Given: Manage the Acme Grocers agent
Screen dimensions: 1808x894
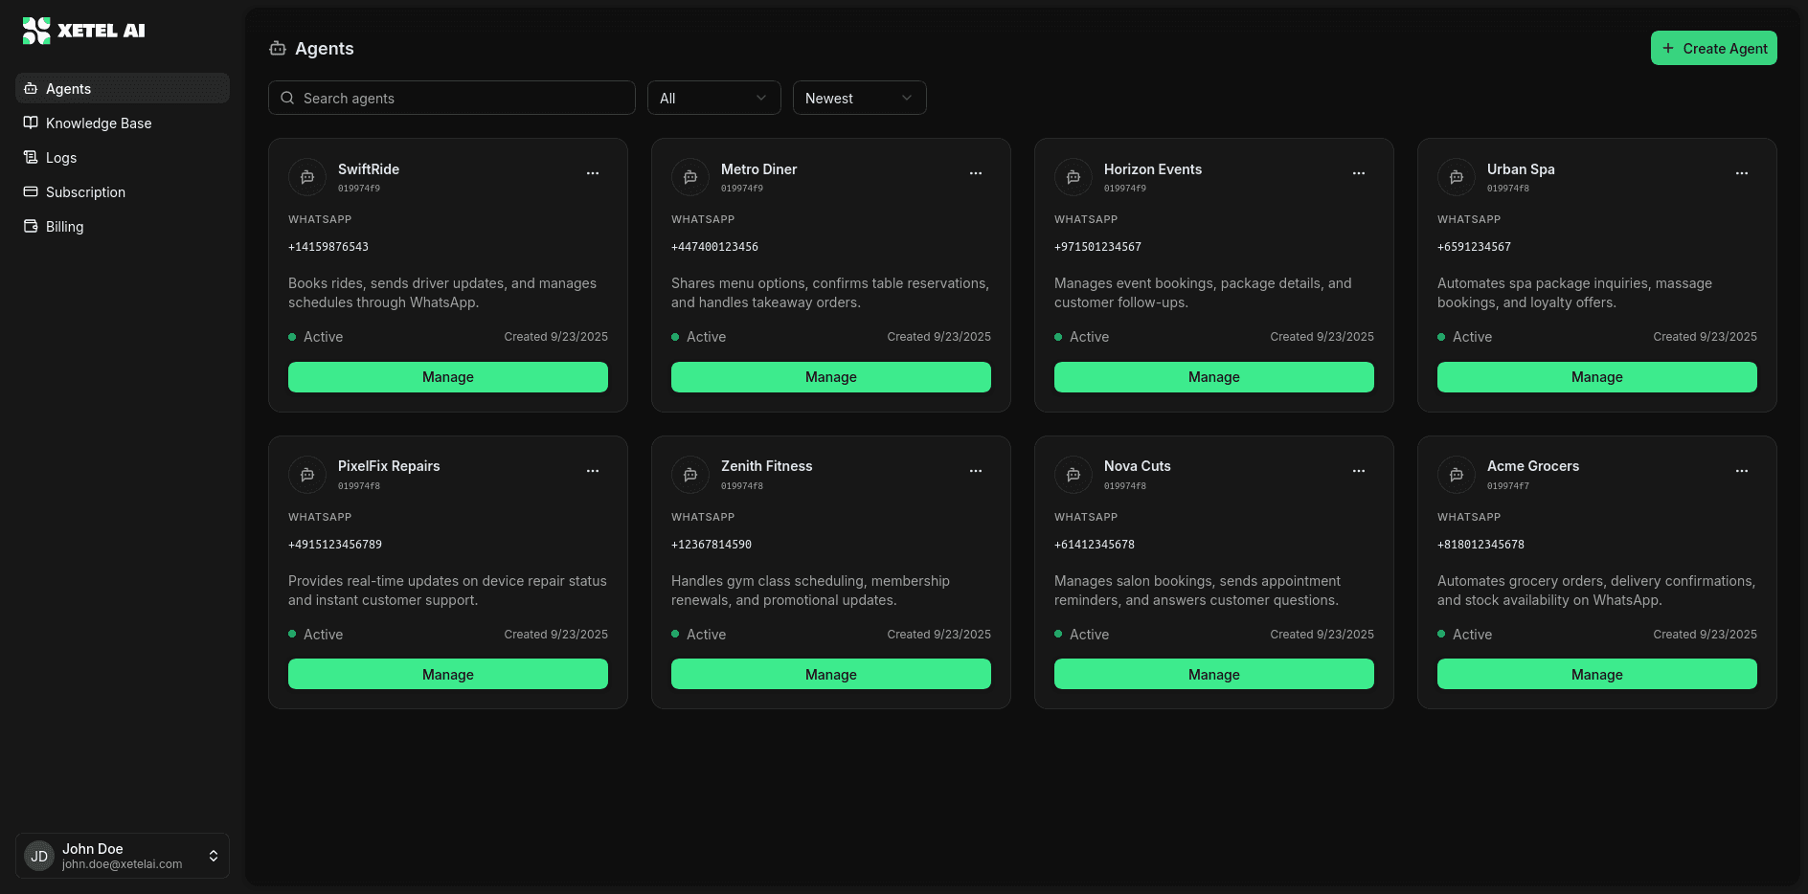Looking at the screenshot, I should click(x=1596, y=674).
